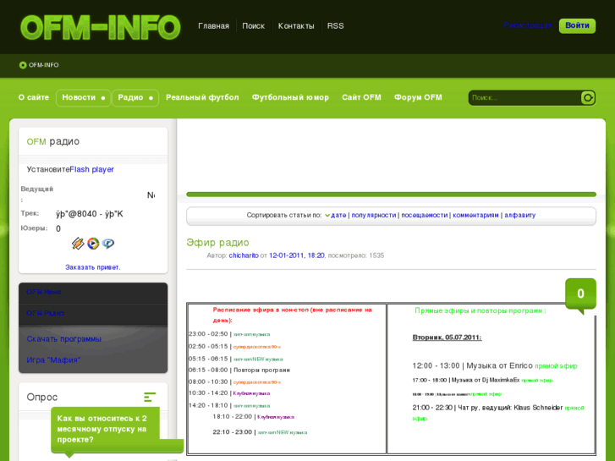Click the search magnifier button
Screen dimensions: 615x461
pyautogui.click(x=588, y=97)
